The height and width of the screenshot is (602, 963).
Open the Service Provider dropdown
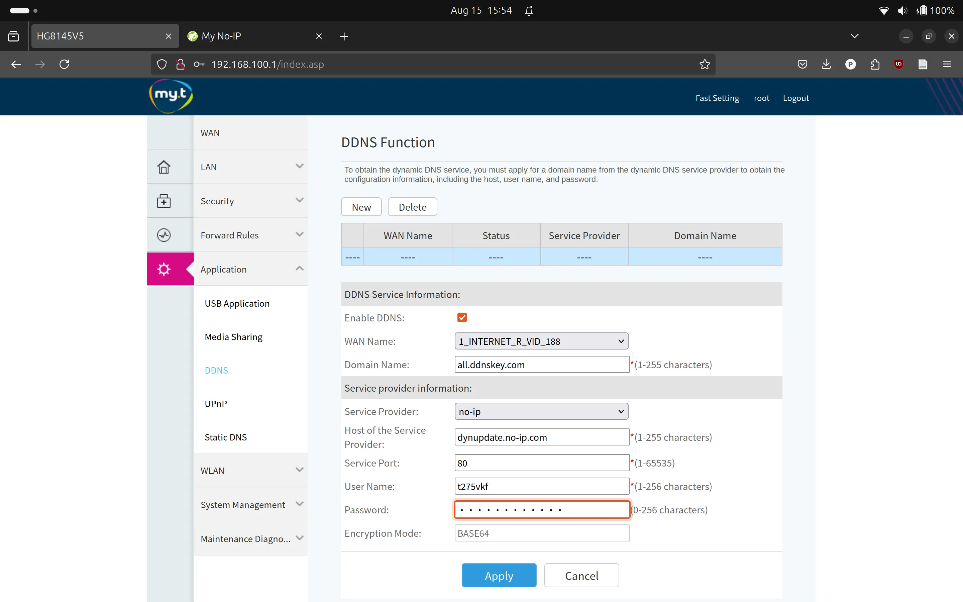(x=541, y=411)
